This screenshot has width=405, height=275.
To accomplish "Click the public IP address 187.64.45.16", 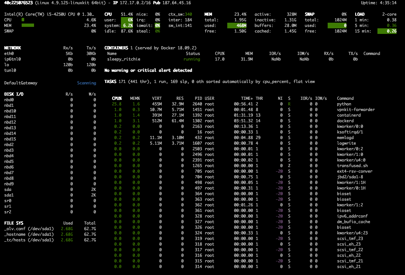I will [x=177, y=3].
